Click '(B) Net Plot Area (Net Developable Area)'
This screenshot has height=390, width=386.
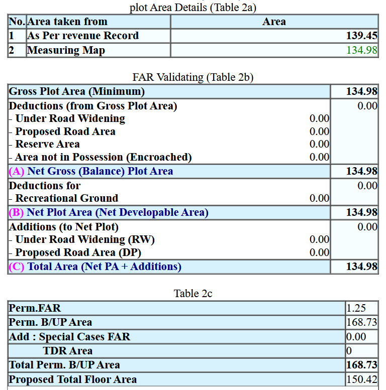pos(109,213)
